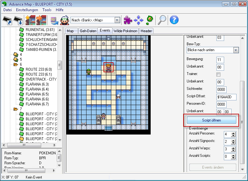This screenshot has width=248, height=181.
Task: Select the highlighted orange-haired girl sprite
Action: [108, 67]
